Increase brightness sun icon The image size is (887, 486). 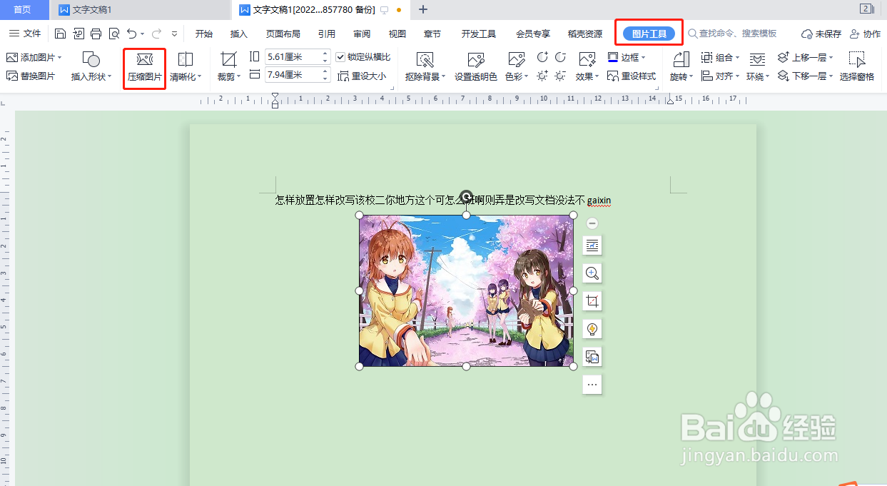pyautogui.click(x=542, y=76)
